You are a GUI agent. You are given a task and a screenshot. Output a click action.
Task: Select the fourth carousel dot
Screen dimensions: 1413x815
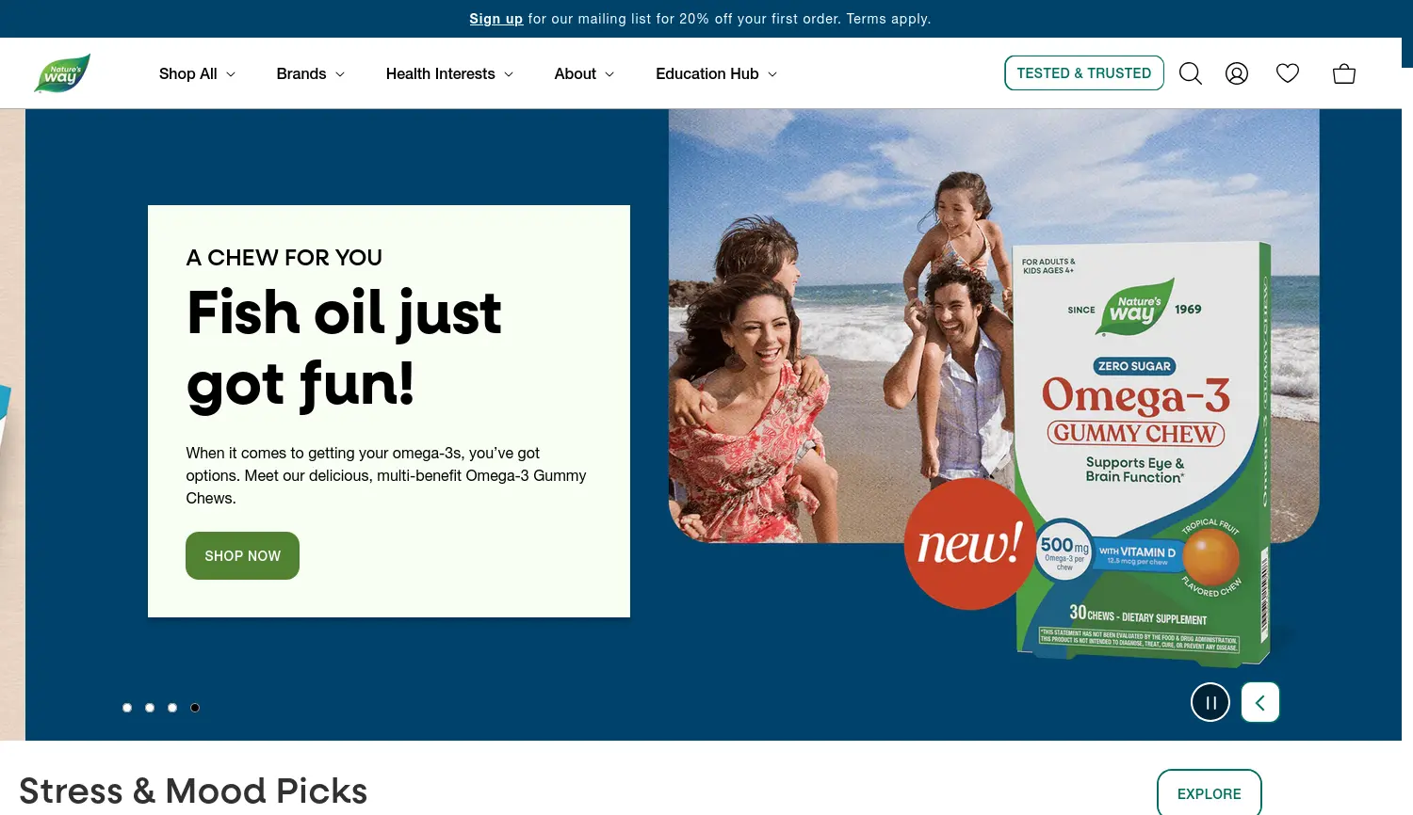(x=195, y=708)
